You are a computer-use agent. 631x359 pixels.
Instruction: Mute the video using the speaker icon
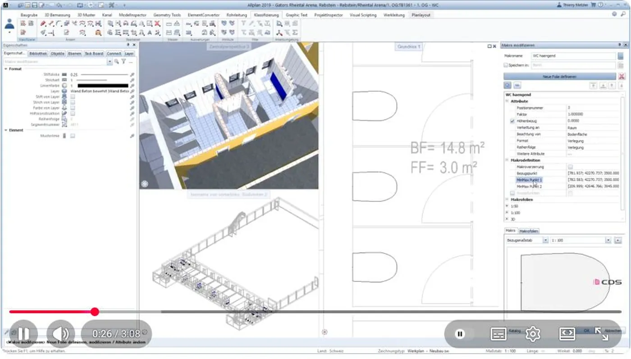[61, 334]
